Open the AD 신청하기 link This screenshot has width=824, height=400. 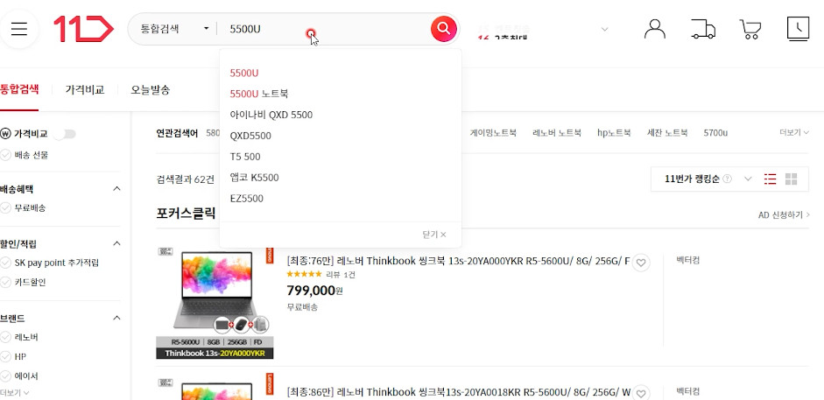[784, 214]
